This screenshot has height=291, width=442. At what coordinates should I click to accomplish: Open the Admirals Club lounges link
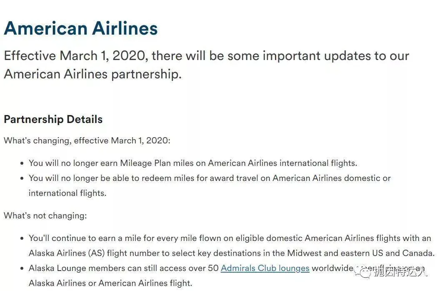click(x=265, y=268)
